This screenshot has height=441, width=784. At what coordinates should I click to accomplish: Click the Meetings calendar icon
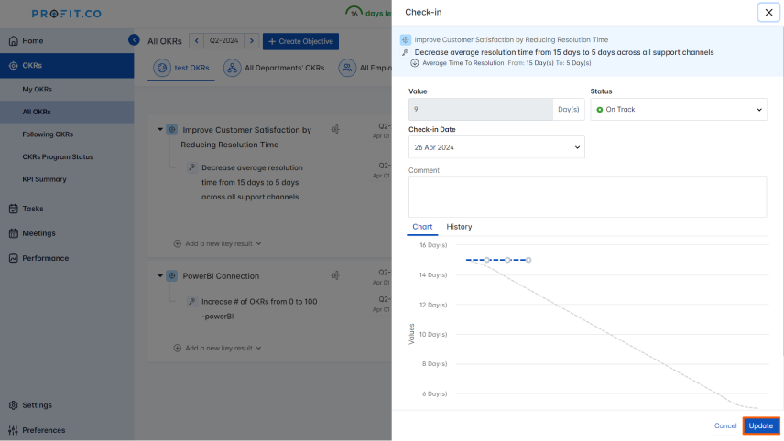pyautogui.click(x=14, y=233)
